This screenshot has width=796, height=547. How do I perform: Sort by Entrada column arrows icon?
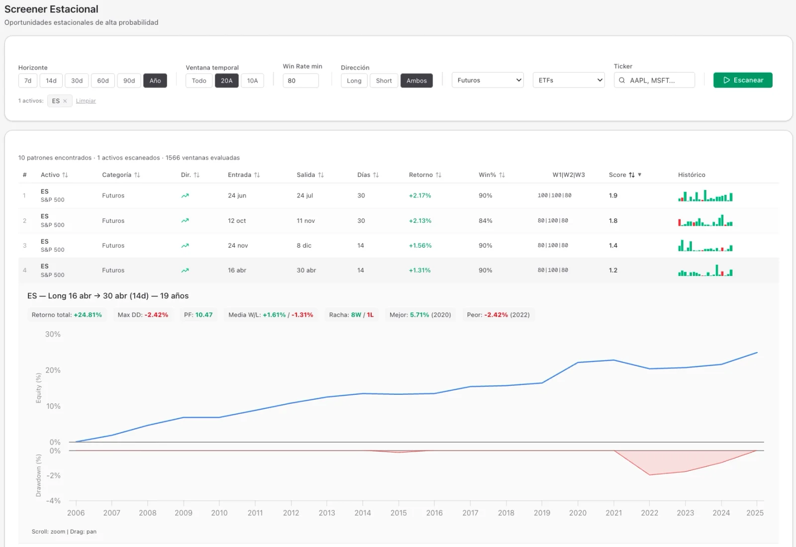pos(257,175)
